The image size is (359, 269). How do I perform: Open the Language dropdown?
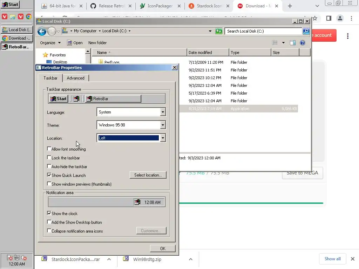click(x=163, y=112)
